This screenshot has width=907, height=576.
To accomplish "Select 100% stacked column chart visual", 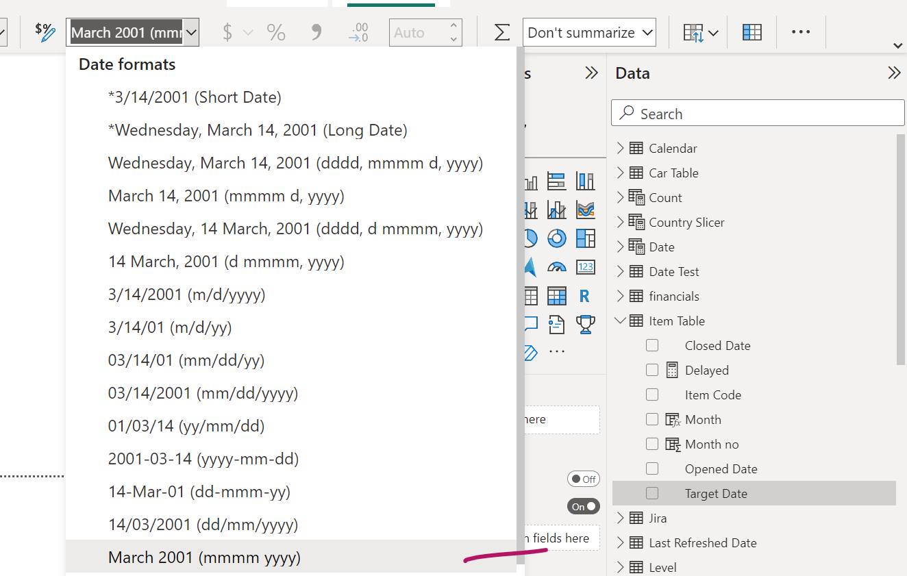I will click(x=585, y=181).
